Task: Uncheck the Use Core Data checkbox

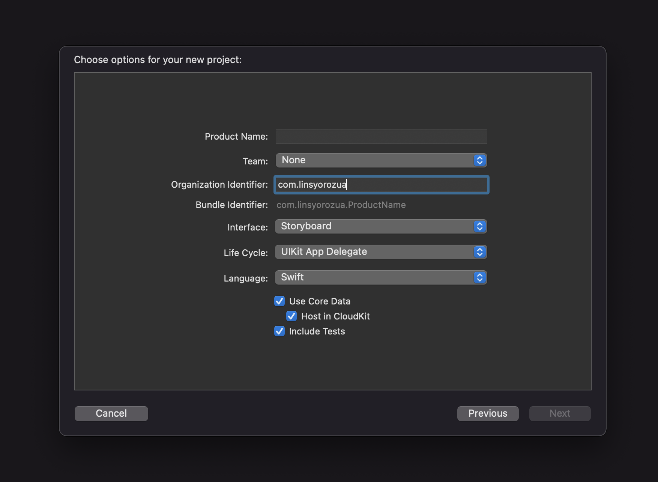Action: 279,301
